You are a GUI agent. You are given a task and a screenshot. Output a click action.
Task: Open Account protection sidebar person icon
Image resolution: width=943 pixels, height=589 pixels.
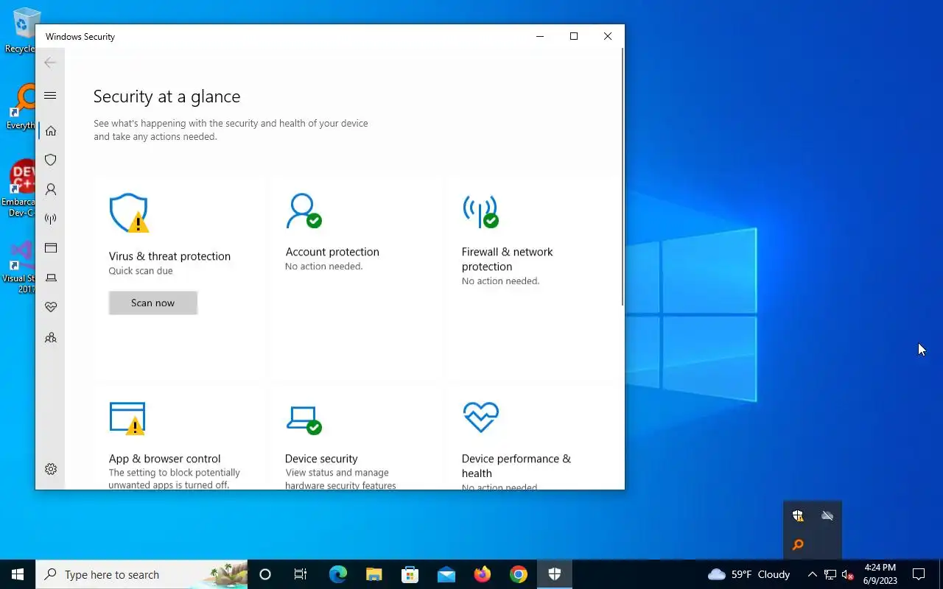point(51,189)
